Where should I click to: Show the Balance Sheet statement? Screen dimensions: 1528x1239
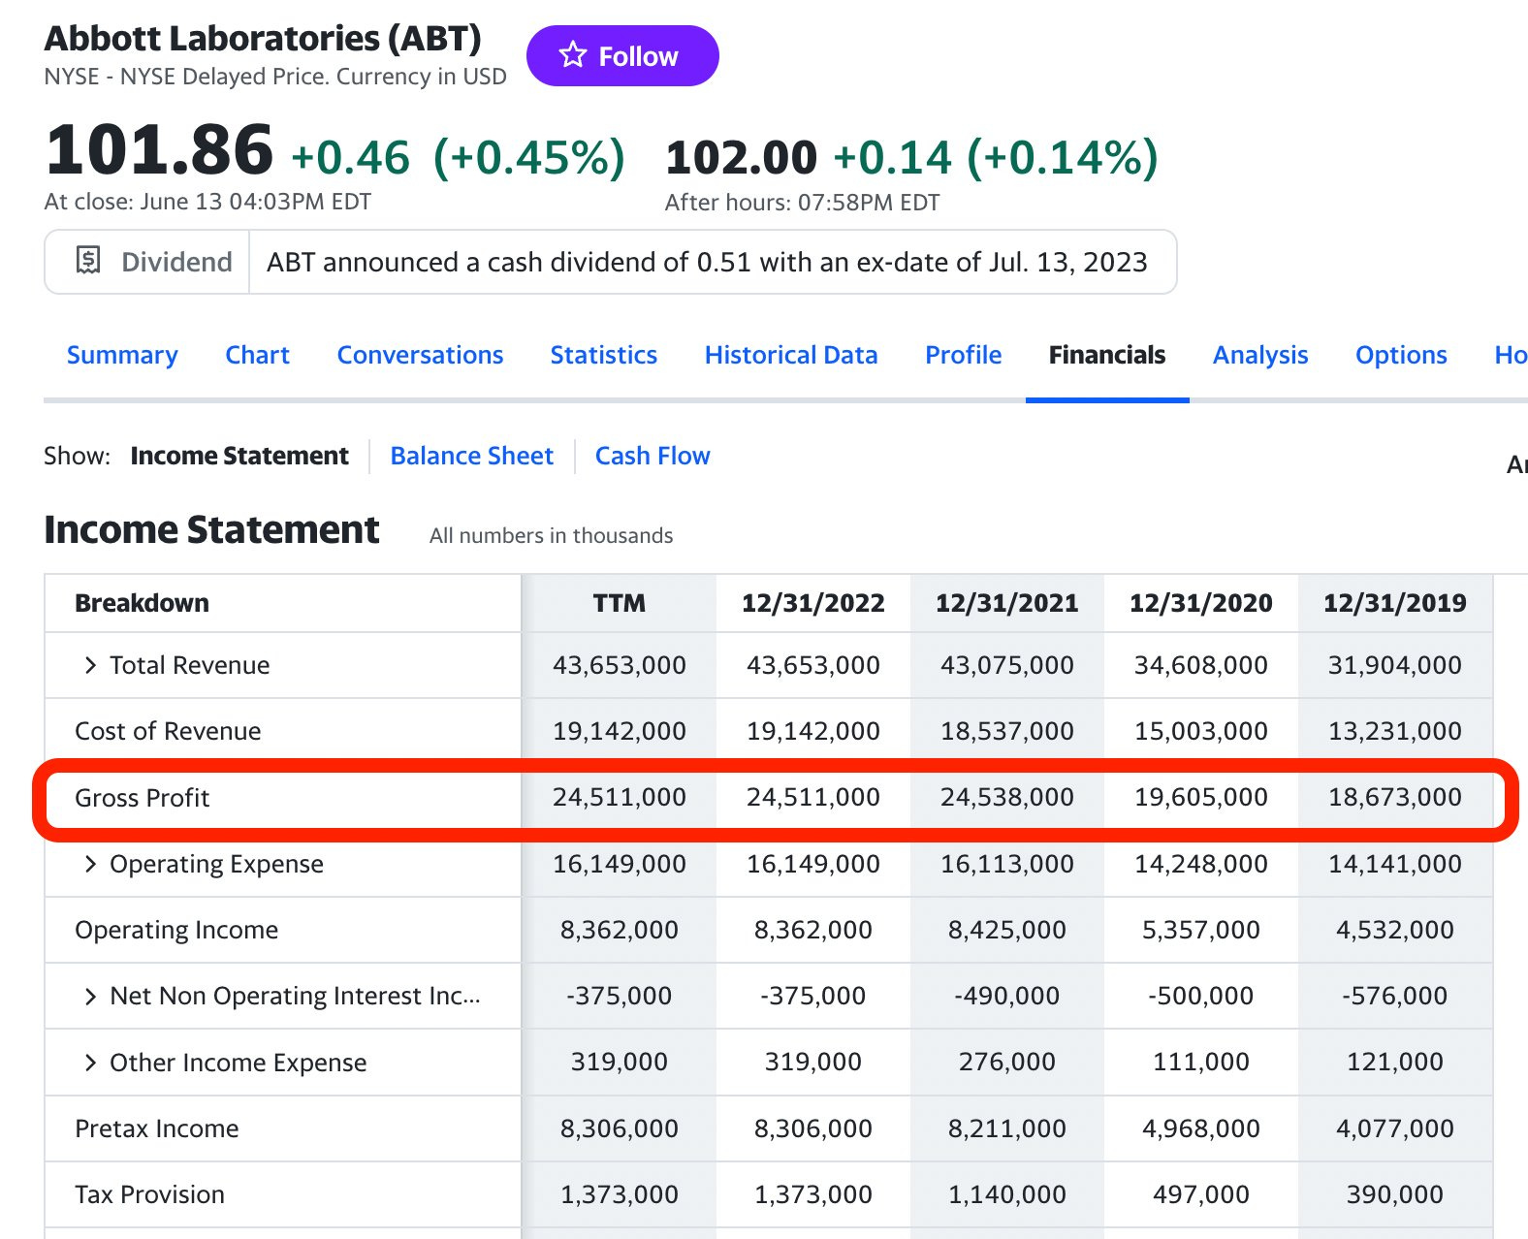[471, 456]
